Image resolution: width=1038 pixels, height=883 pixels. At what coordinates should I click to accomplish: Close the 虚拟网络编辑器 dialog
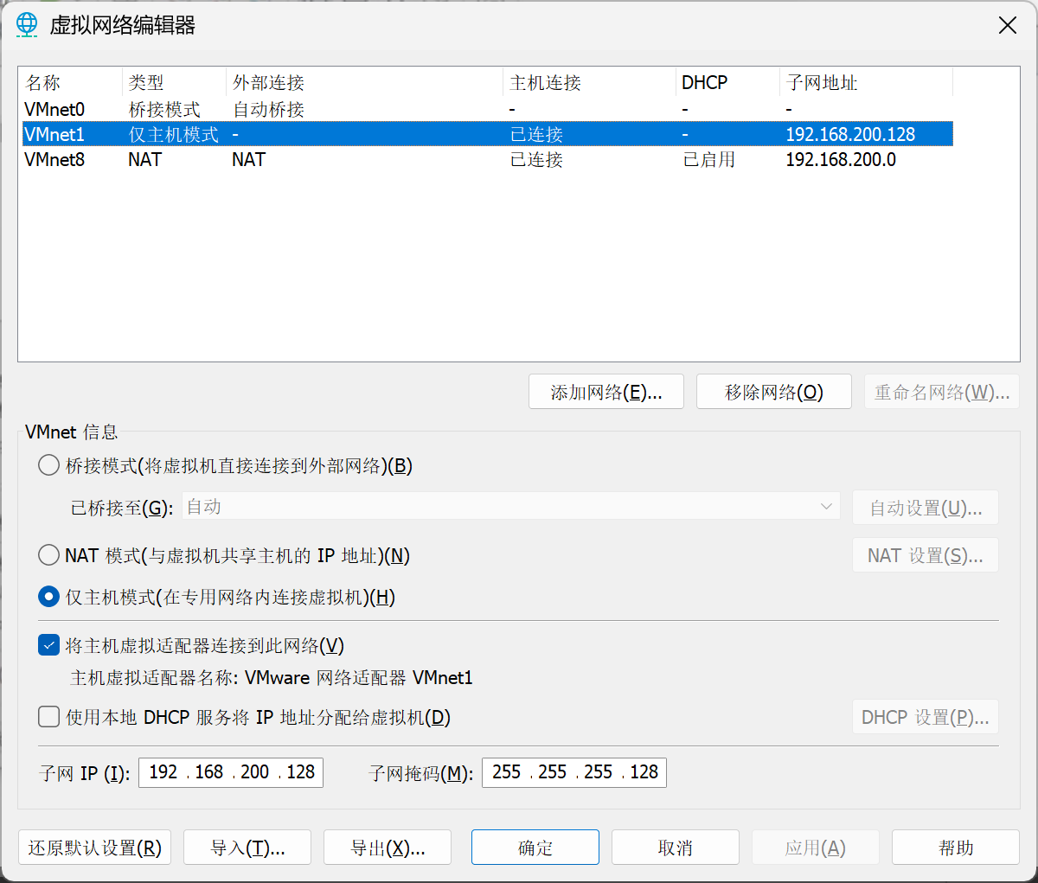point(1008,25)
